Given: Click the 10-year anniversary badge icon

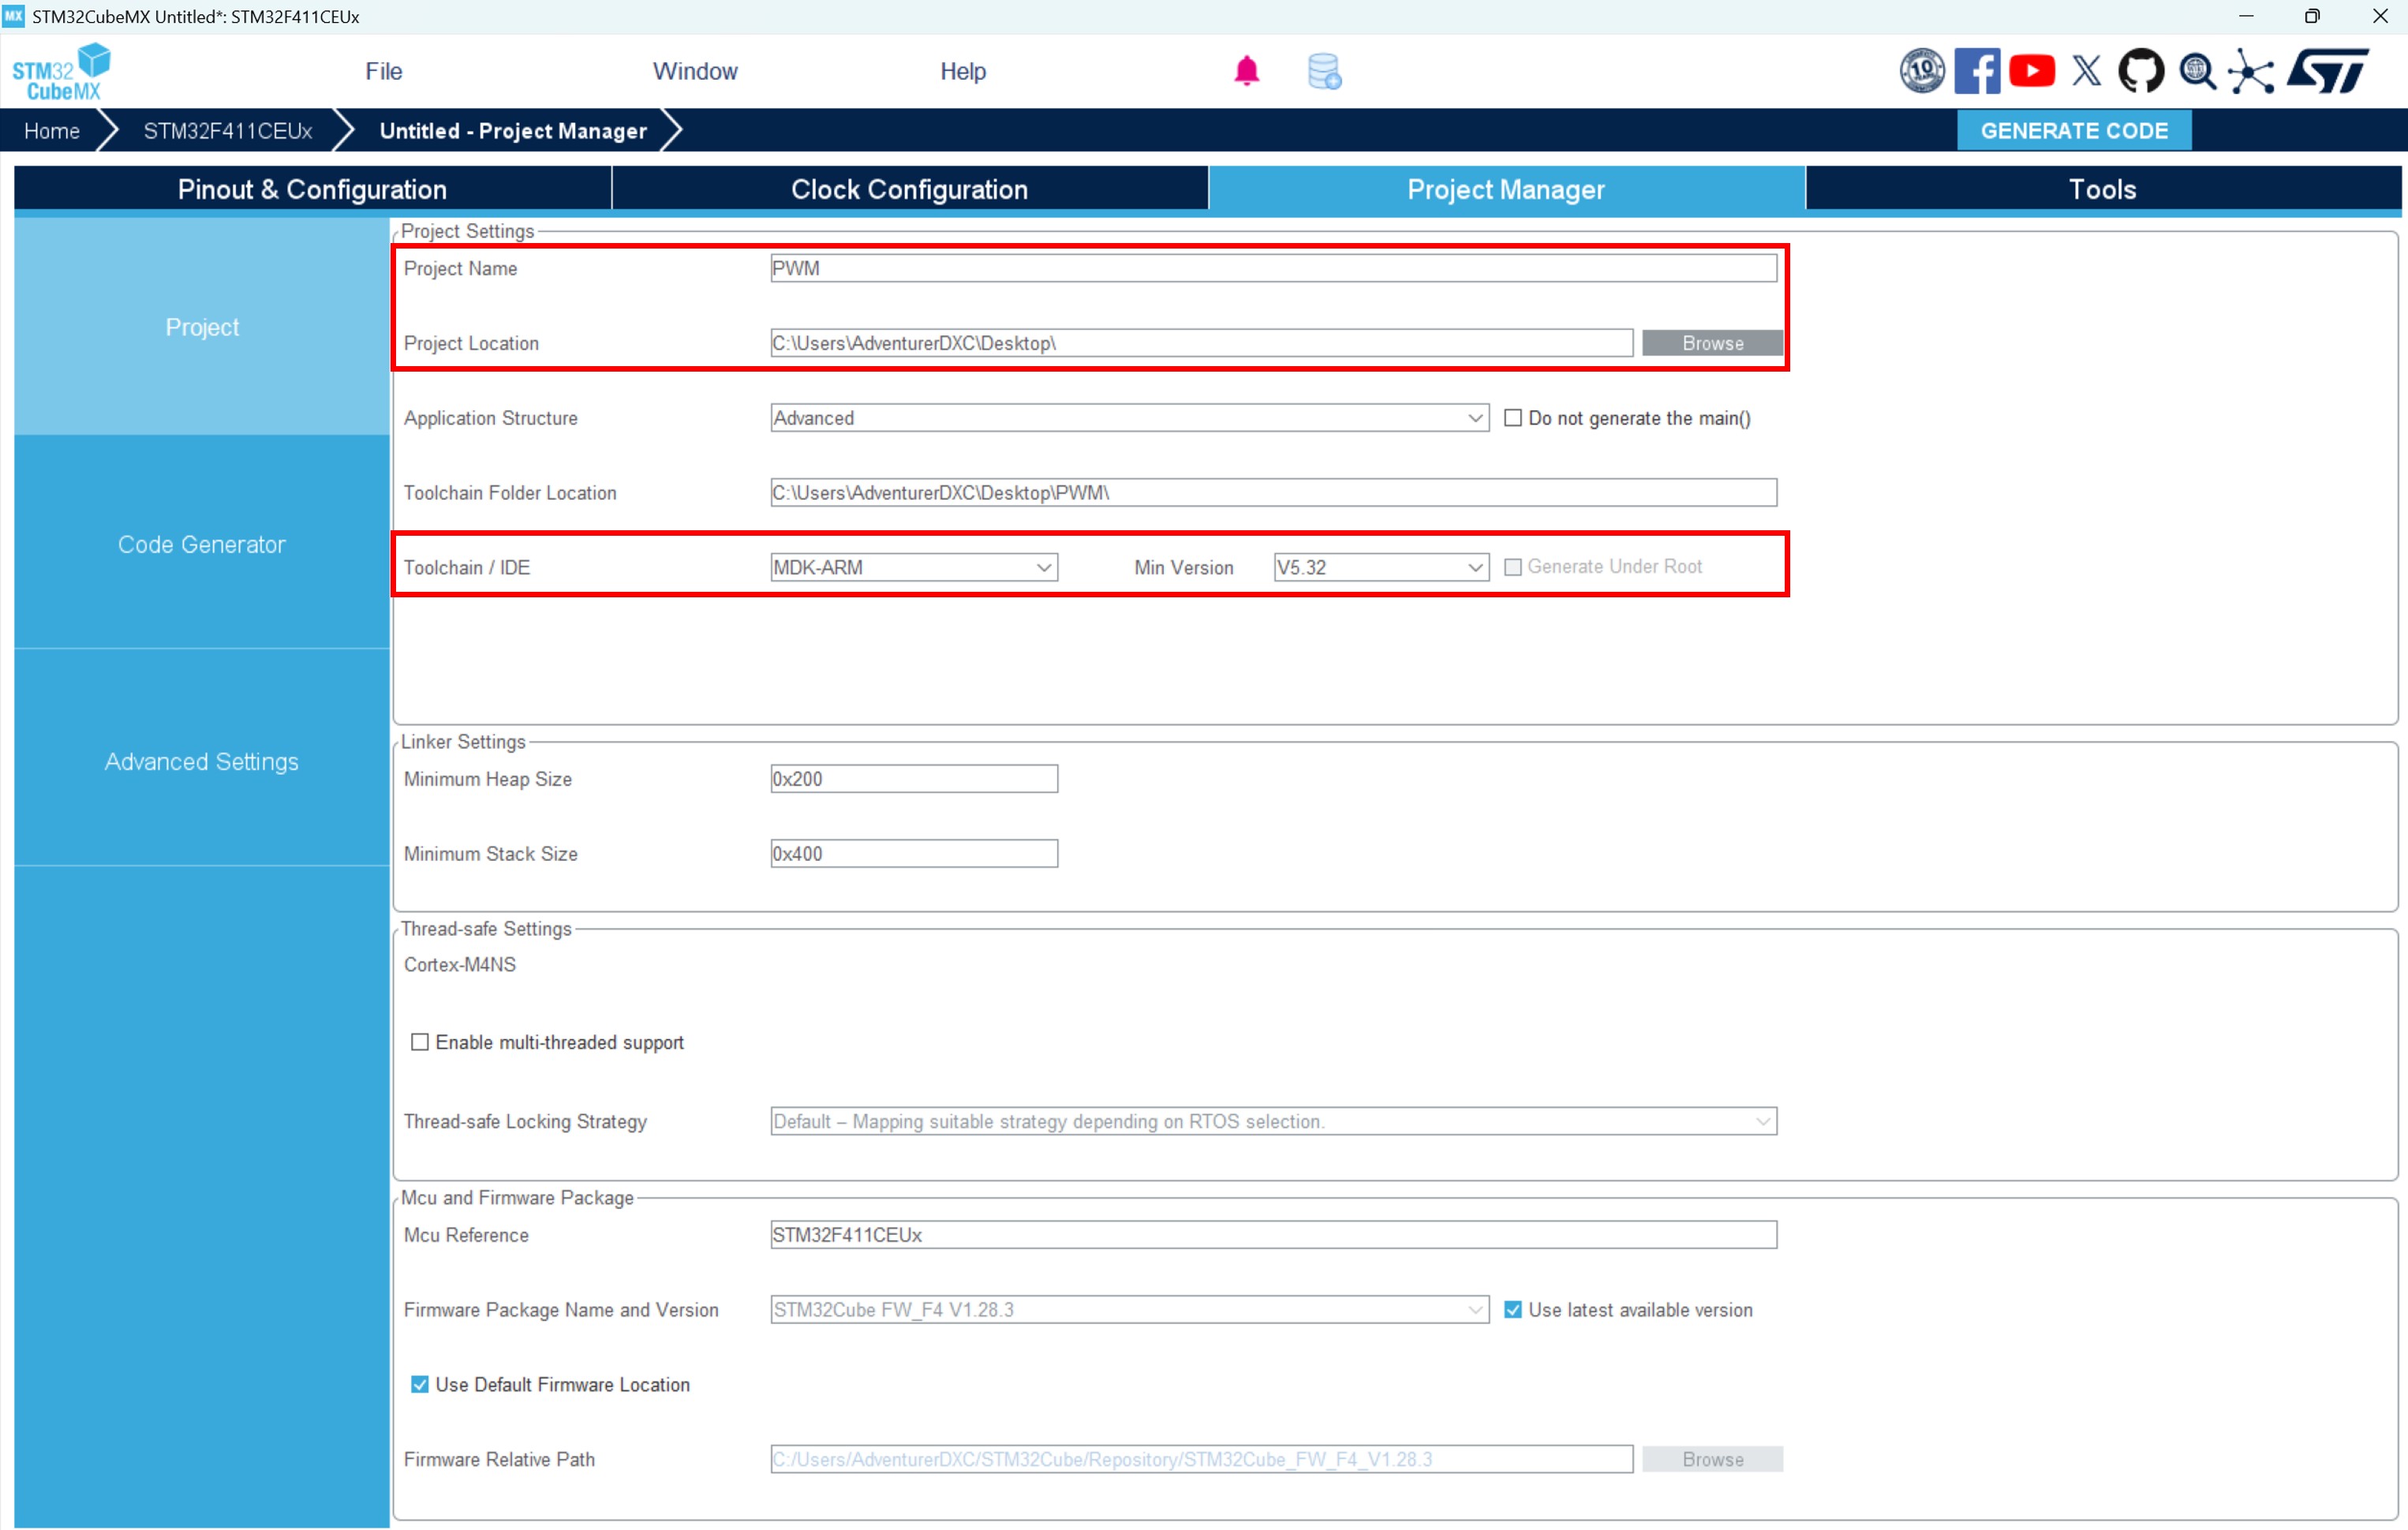Looking at the screenshot, I should (1921, 71).
